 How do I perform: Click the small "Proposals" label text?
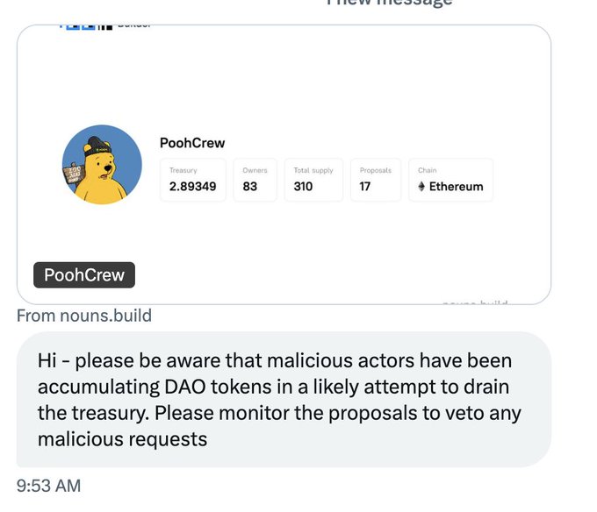(x=376, y=170)
